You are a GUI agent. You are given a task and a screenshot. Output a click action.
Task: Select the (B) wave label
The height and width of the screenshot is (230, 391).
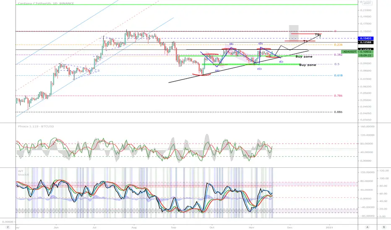pos(231,44)
